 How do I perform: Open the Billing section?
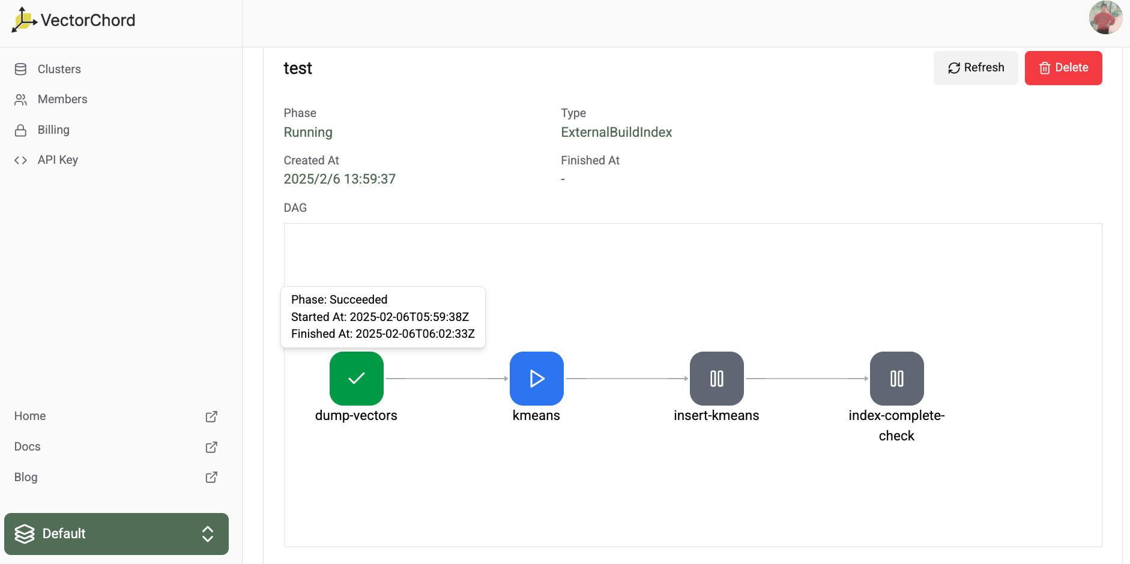point(53,130)
